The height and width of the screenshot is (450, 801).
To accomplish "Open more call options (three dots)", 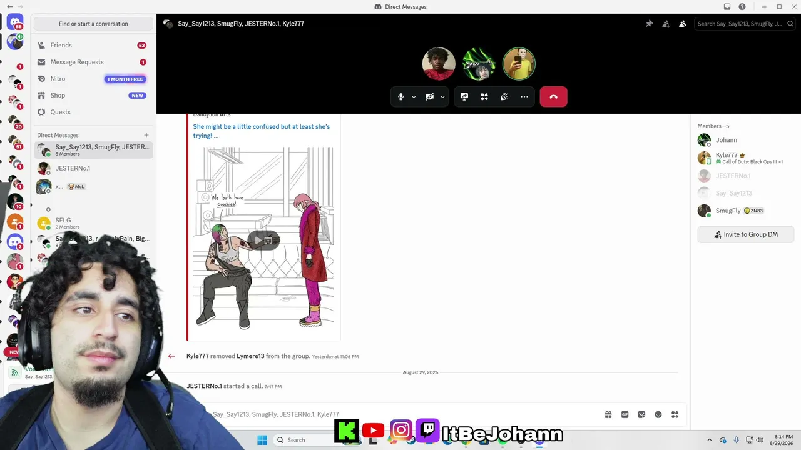I will point(524,97).
